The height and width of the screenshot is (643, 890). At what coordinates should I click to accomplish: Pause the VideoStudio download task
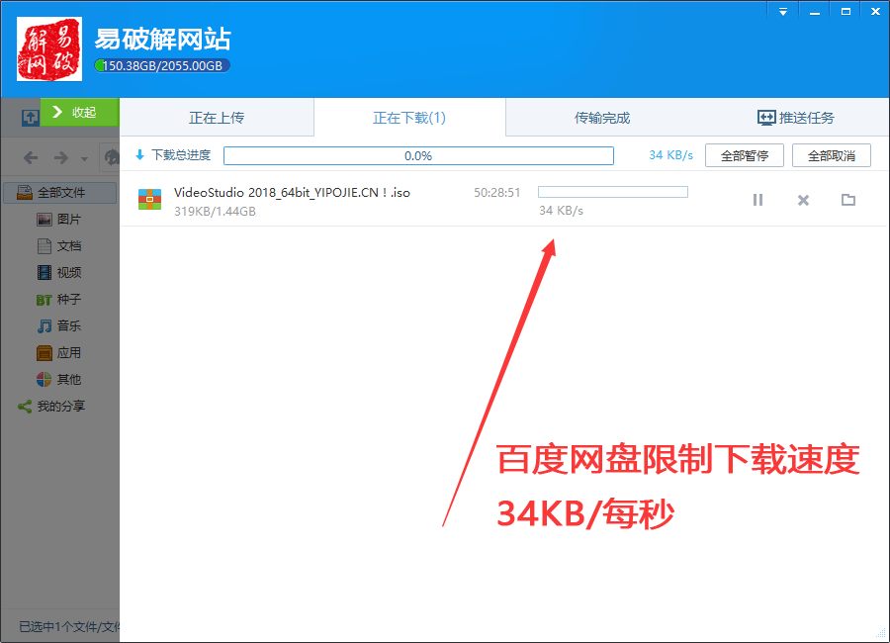tap(757, 200)
